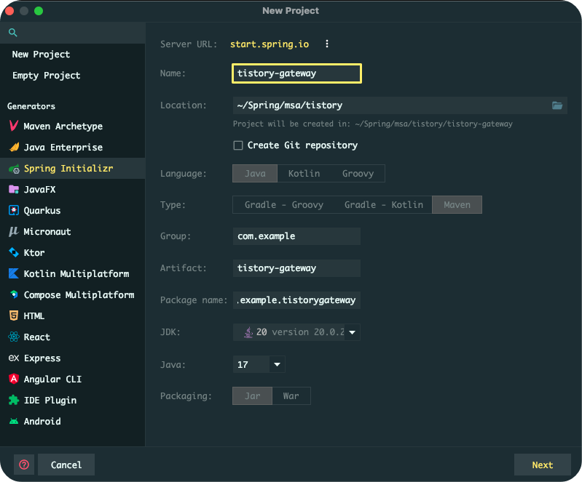Click the Express ex icon
Image resolution: width=582 pixels, height=482 pixels.
[14, 358]
